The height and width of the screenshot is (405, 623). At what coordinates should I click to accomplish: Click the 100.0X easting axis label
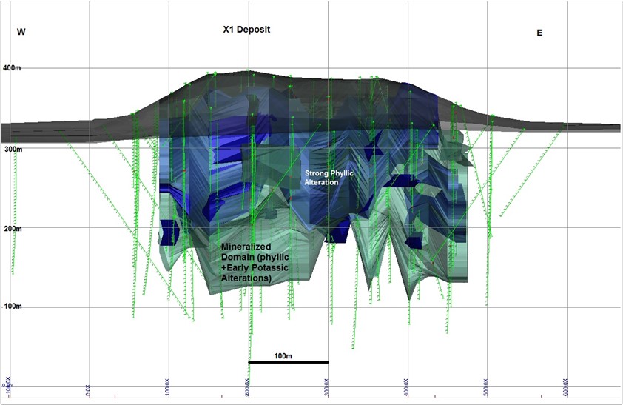click(167, 387)
